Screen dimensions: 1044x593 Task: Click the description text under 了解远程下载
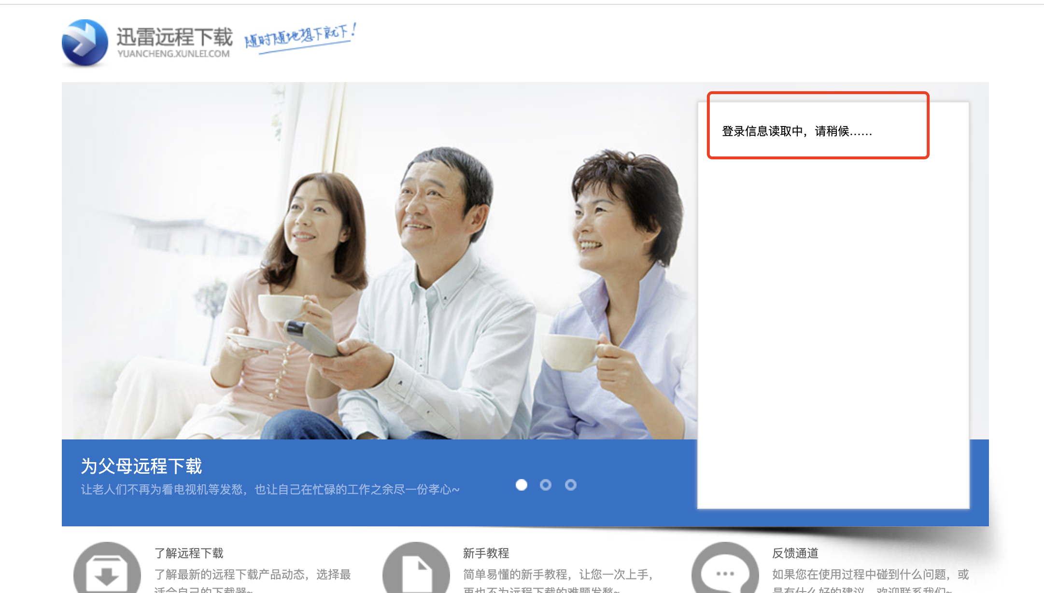(253, 575)
